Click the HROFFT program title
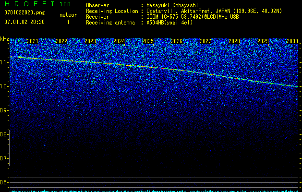Screen dimensions: 302x192 pos(30,4)
